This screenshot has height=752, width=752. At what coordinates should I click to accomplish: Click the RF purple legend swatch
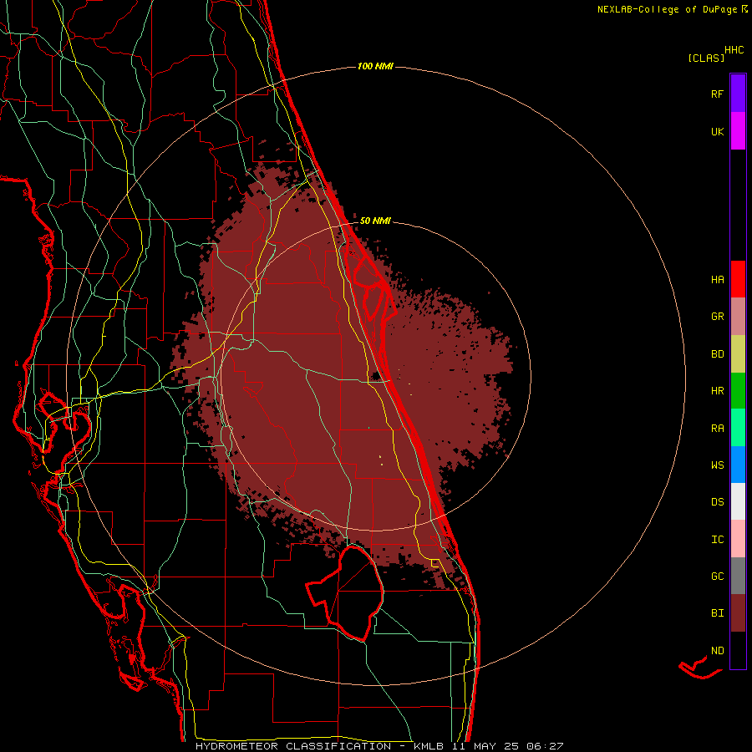tap(738, 94)
